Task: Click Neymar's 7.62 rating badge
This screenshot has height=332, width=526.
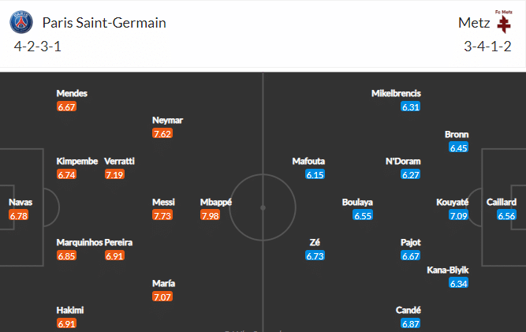Action: (163, 133)
